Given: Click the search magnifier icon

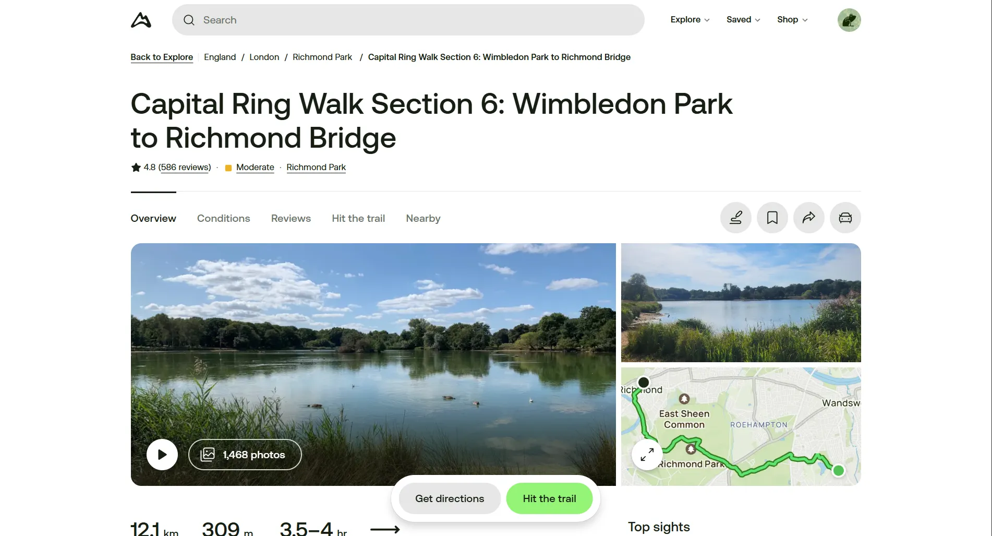Looking at the screenshot, I should click(x=189, y=20).
